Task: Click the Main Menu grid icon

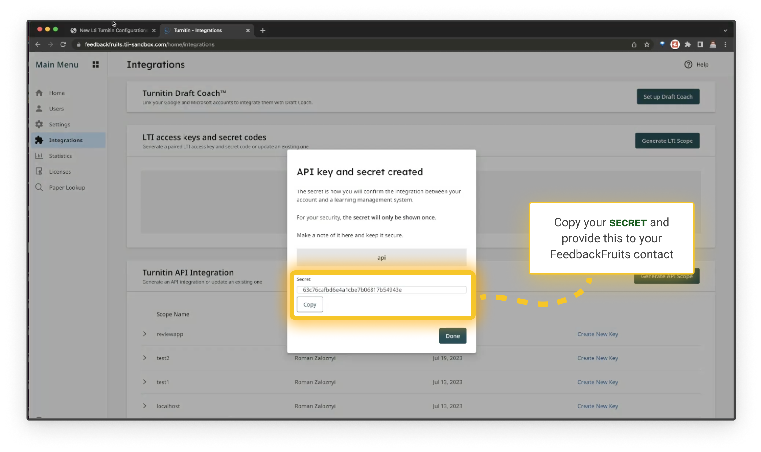Action: click(x=95, y=64)
